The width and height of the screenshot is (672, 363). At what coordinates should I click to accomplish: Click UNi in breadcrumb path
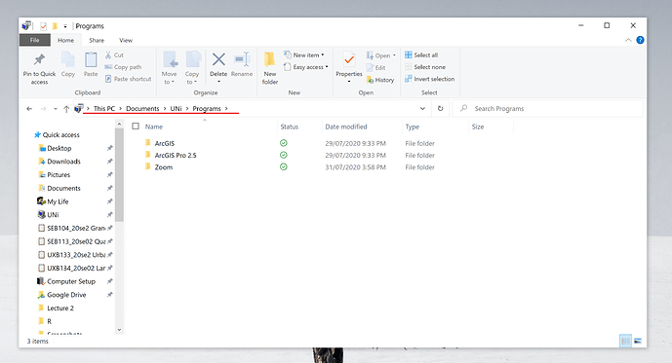pos(176,109)
